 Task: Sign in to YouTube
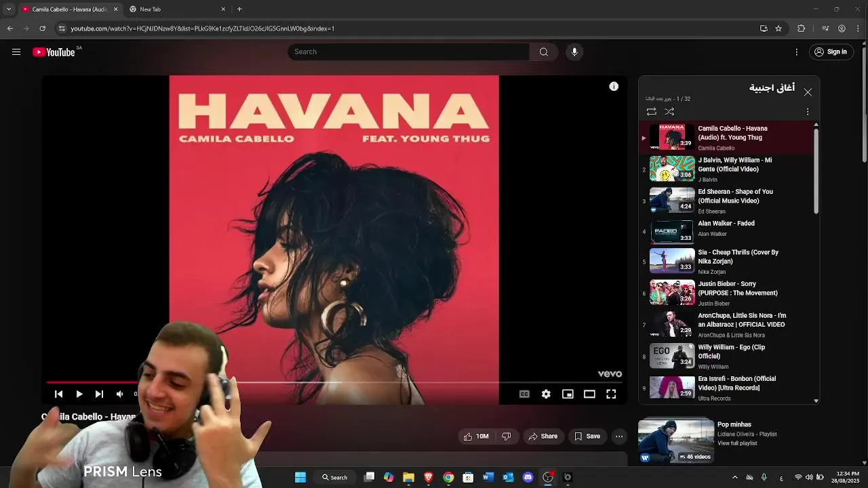pyautogui.click(x=831, y=52)
